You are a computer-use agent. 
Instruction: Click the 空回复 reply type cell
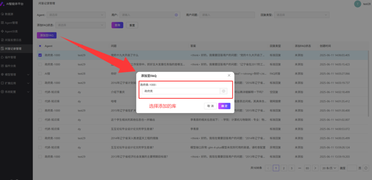(x=274, y=92)
